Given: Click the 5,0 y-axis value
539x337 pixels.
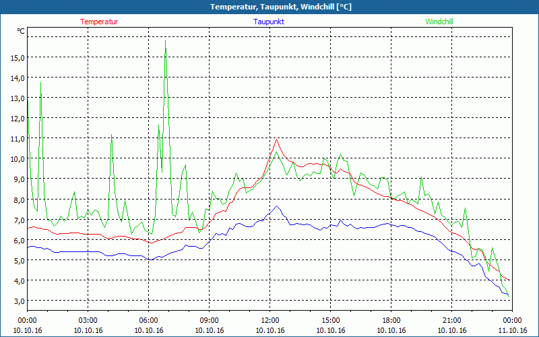Looking at the screenshot, I should click(x=20, y=261).
